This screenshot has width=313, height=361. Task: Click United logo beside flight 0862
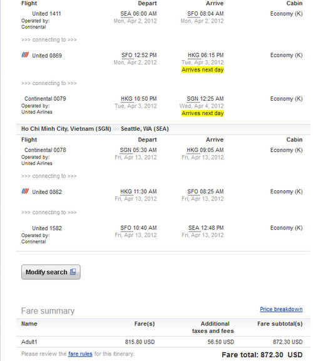25,191
